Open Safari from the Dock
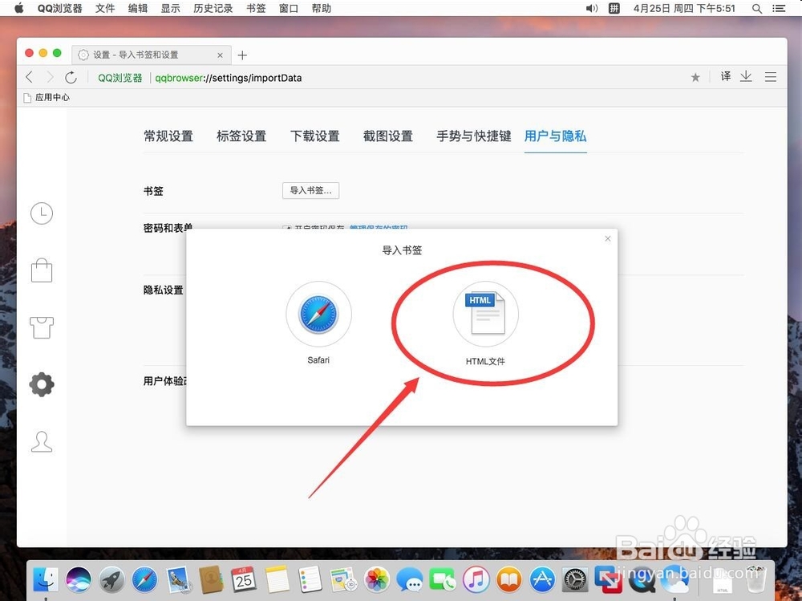 (x=144, y=579)
